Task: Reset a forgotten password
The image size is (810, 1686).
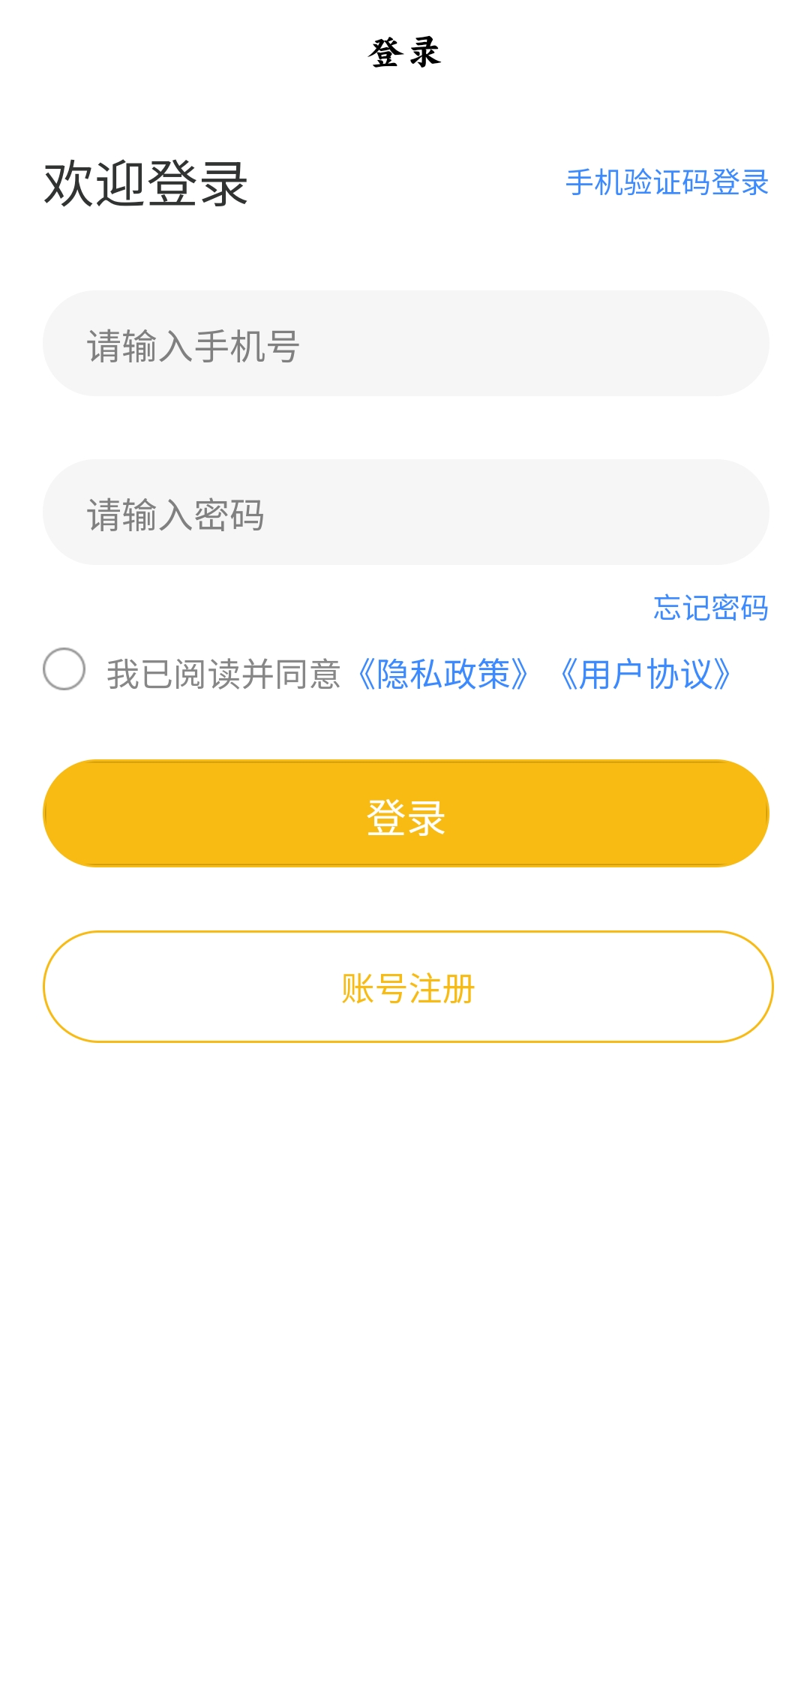Action: (x=710, y=608)
